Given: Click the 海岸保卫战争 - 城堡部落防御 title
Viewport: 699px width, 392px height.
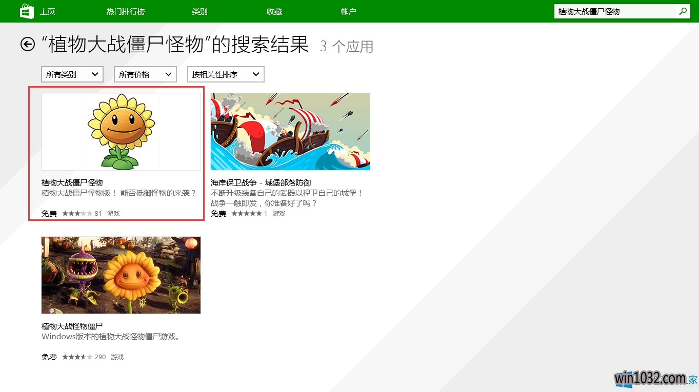Looking at the screenshot, I should [x=261, y=182].
